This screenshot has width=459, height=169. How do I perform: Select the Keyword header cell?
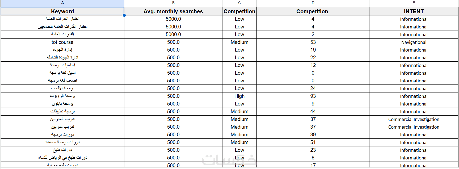tap(62, 11)
